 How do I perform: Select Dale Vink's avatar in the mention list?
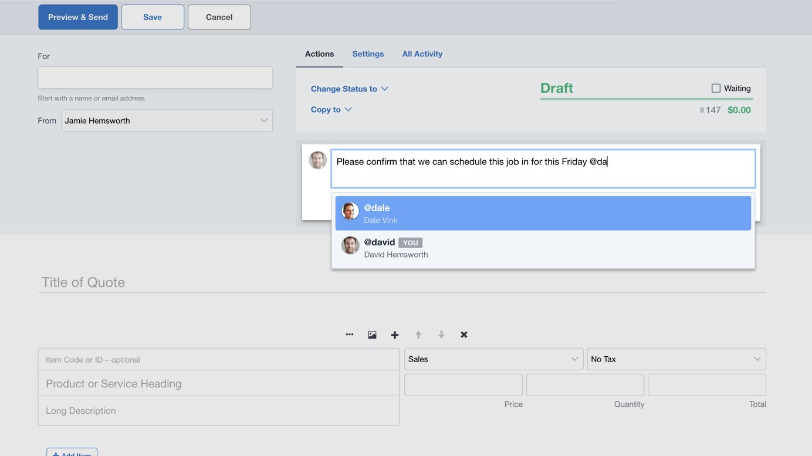click(x=350, y=212)
